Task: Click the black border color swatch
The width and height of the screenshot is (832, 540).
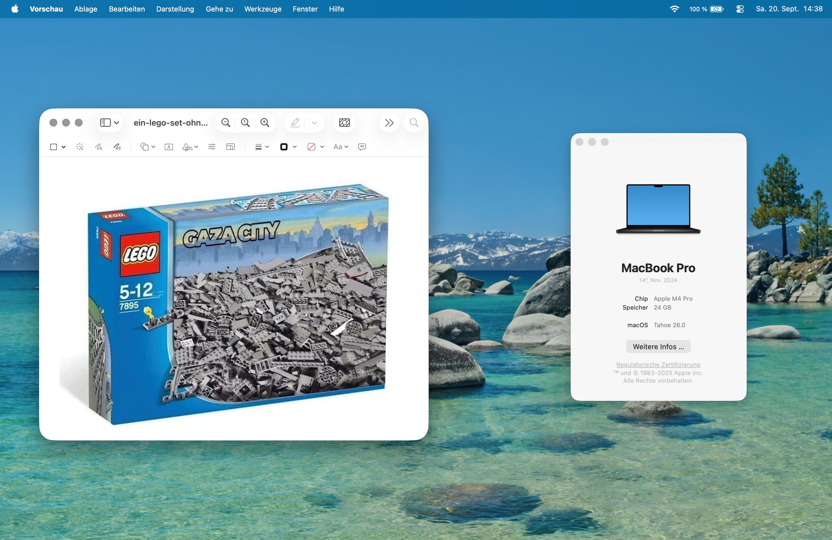Action: click(x=284, y=147)
